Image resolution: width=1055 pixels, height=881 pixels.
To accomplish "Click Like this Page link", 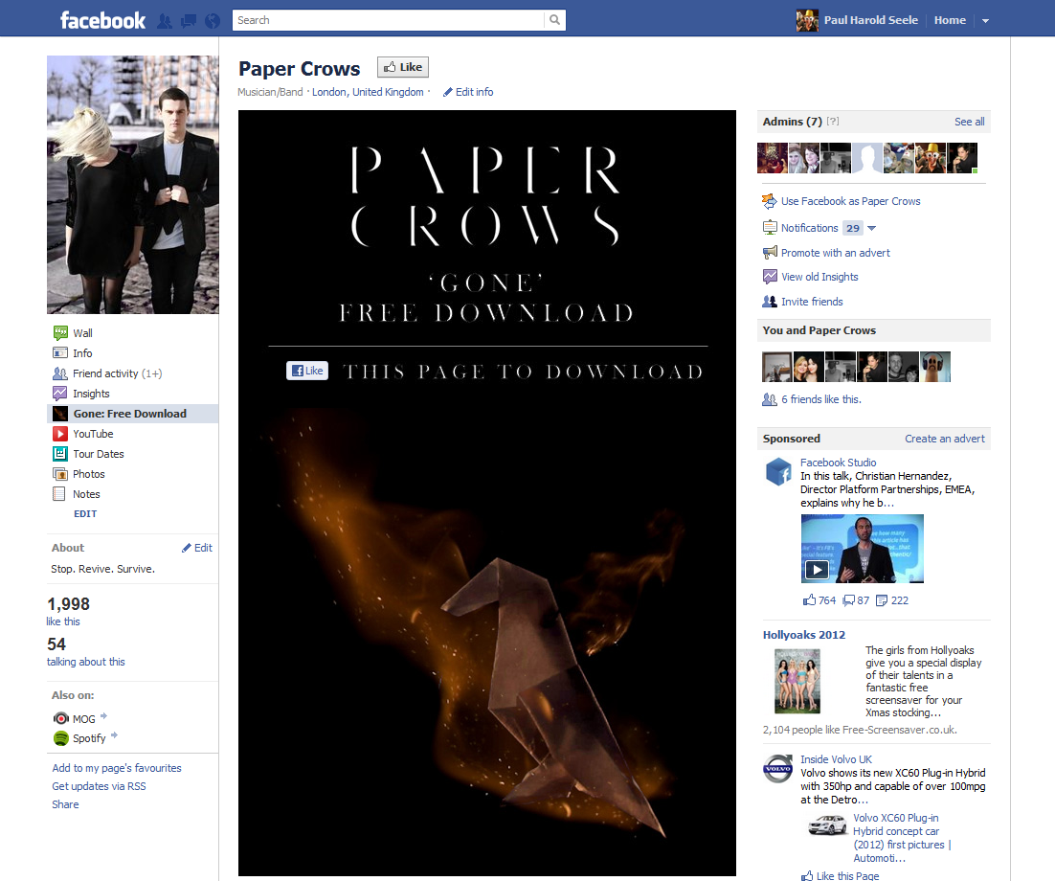I will (x=848, y=875).
